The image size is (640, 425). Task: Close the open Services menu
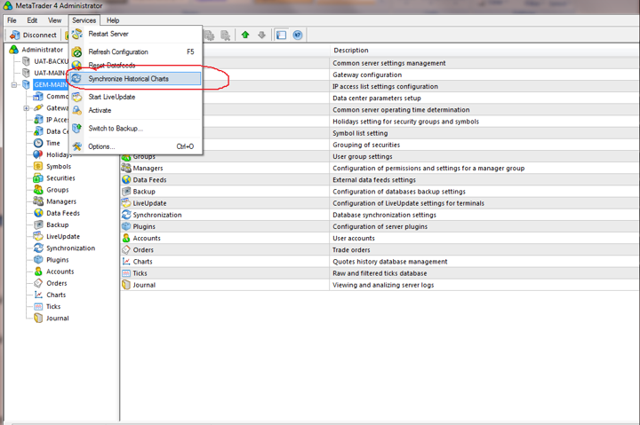(x=84, y=20)
